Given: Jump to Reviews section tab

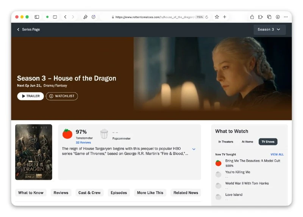Looking at the screenshot, I should pyautogui.click(x=61, y=193).
